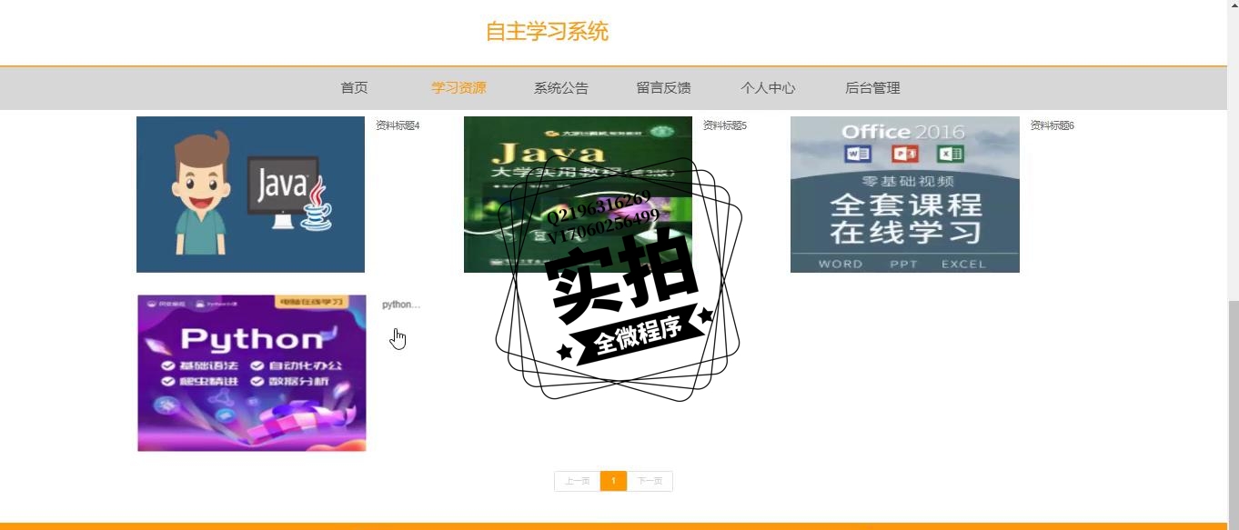1239x530 pixels.
Task: Click the 自主学习系统 site title
Action: (x=547, y=32)
